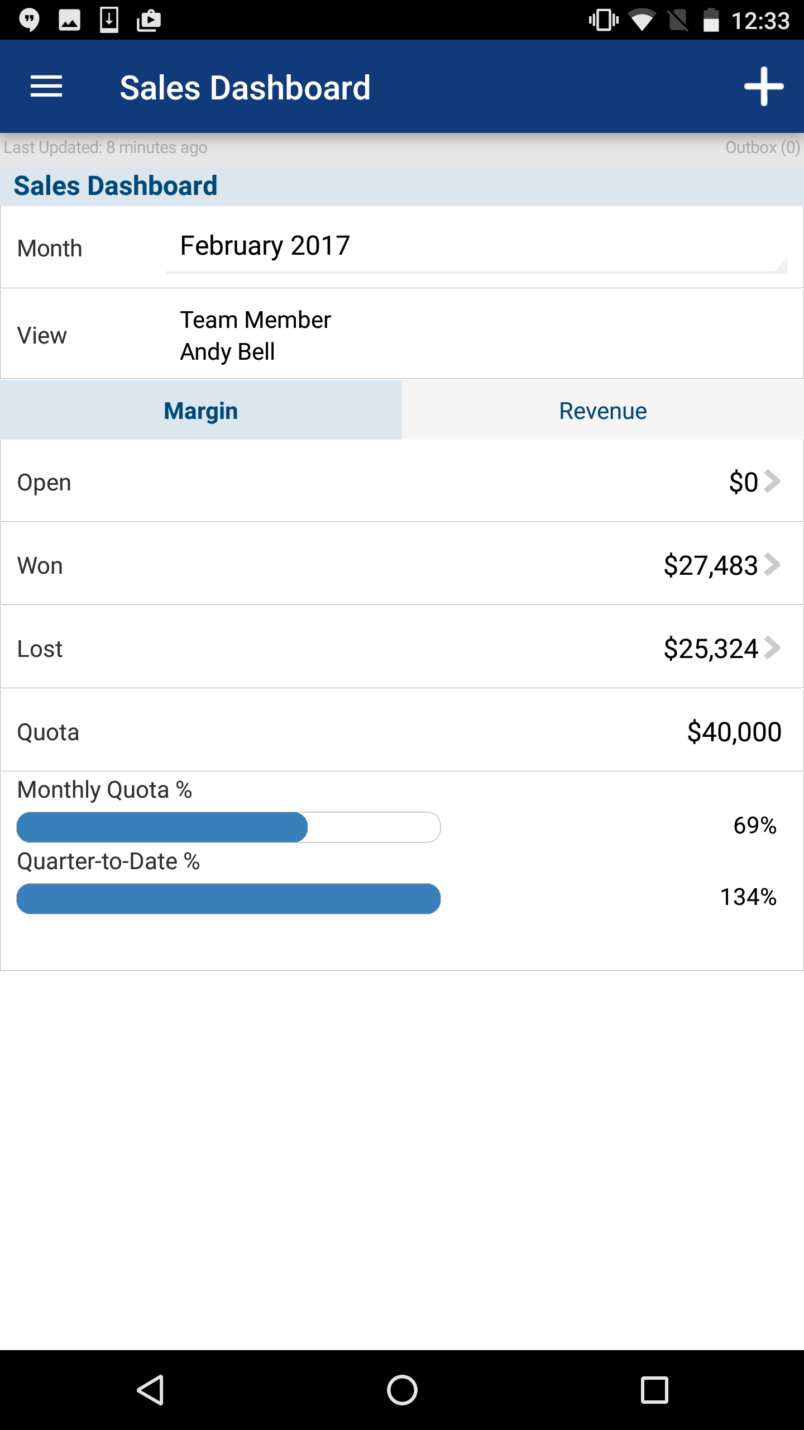804x1430 pixels.
Task: Tap the Hangouts notification icon in status bar
Action: 29,21
